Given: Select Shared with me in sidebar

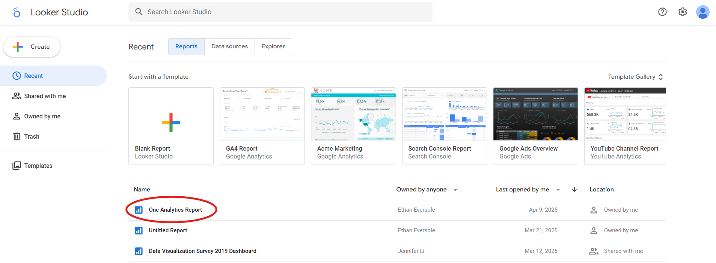Looking at the screenshot, I should click(x=53, y=96).
